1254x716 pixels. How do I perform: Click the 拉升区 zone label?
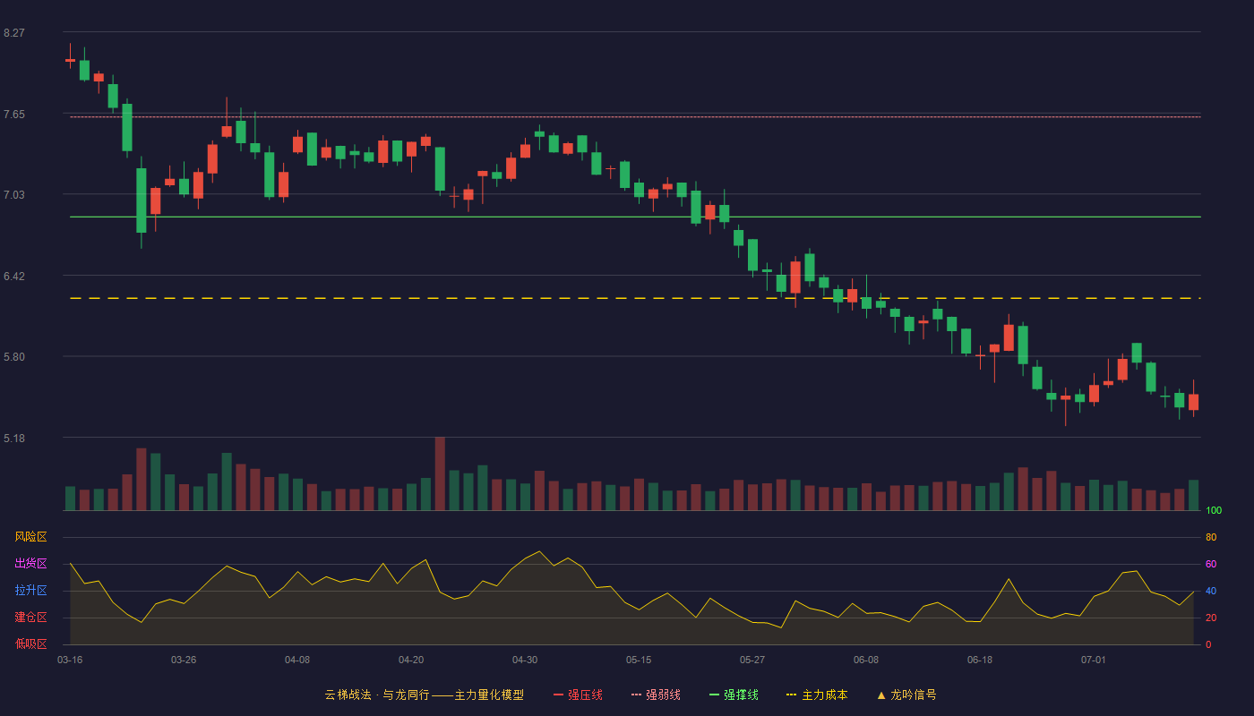point(30,590)
